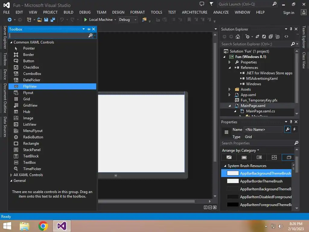Screen dimensions: 309x232
Task: Click Toolbox search magnifier icon
Action: coord(90,35)
